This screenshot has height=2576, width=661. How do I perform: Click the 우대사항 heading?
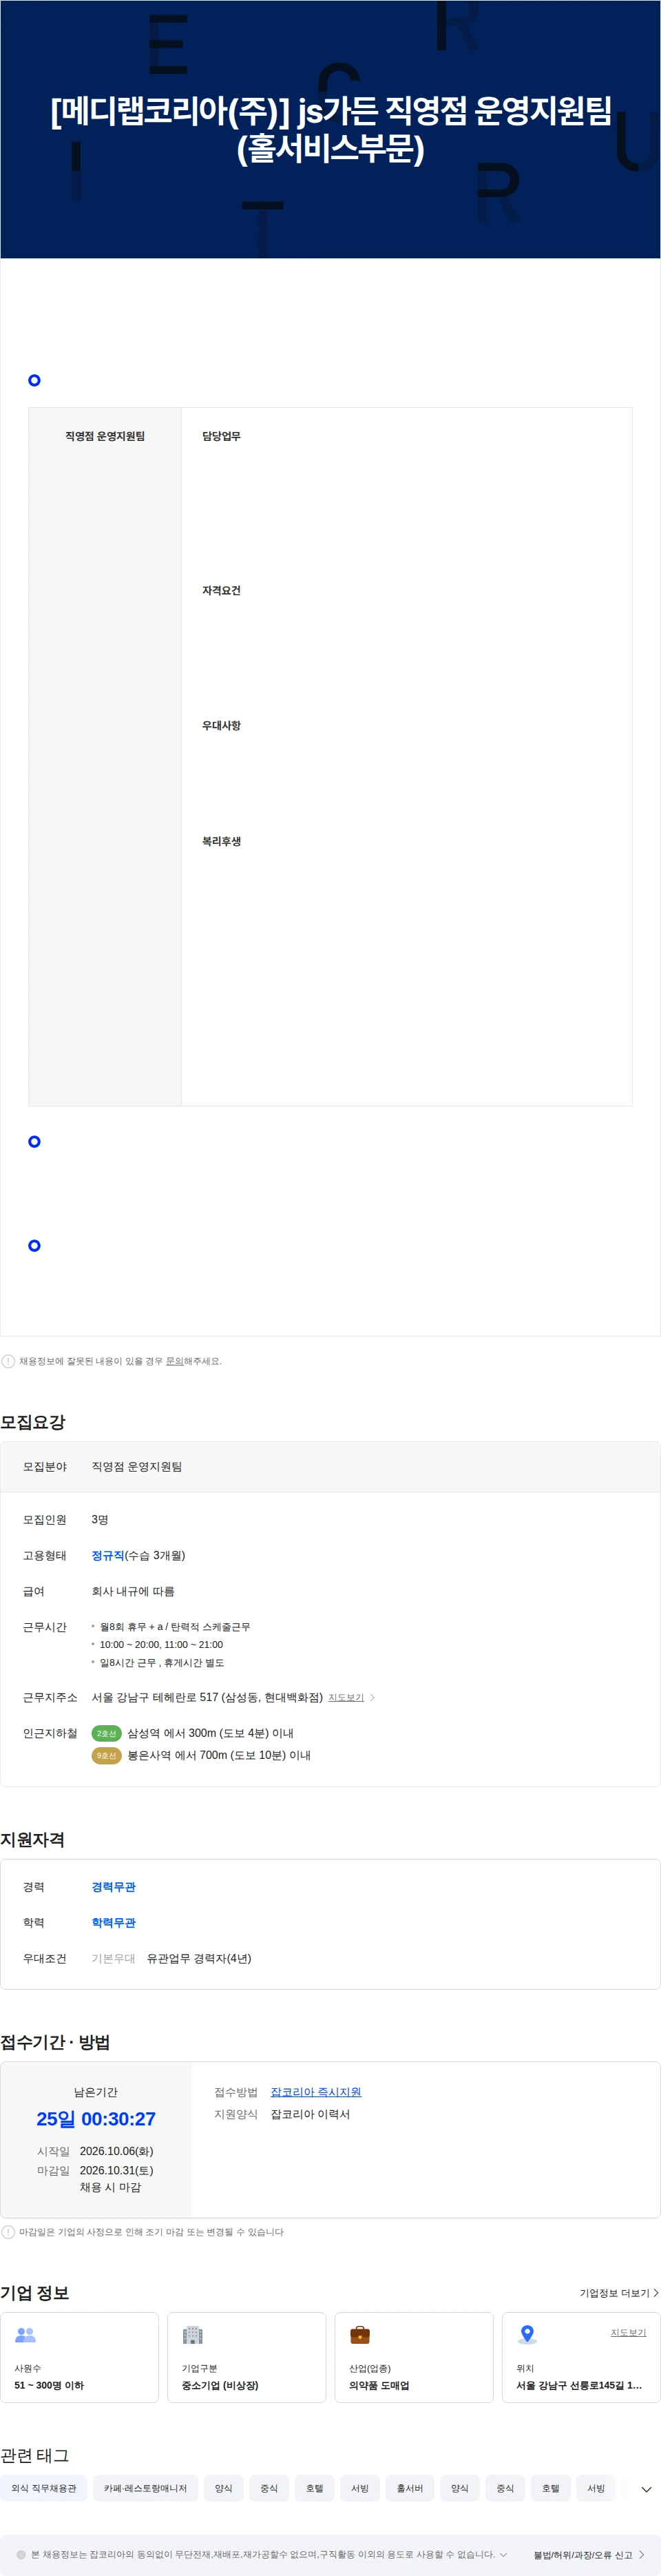click(x=221, y=725)
